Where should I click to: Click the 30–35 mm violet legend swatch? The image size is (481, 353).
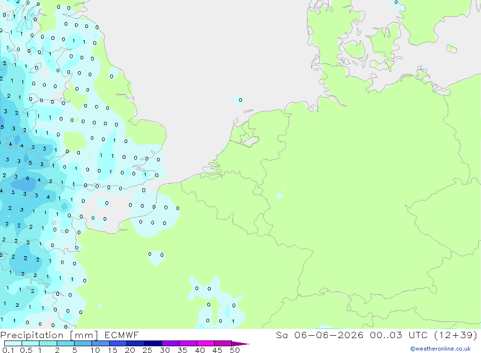point(171,343)
